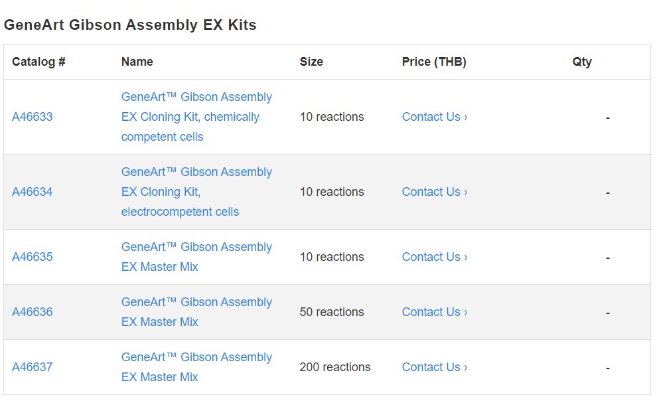The image size is (657, 397).
Task: Open EX Master Mix name link for A46635
Action: click(x=196, y=257)
